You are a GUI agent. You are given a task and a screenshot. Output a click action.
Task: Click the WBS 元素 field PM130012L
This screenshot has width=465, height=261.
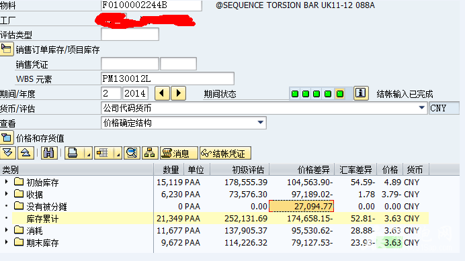pos(167,79)
